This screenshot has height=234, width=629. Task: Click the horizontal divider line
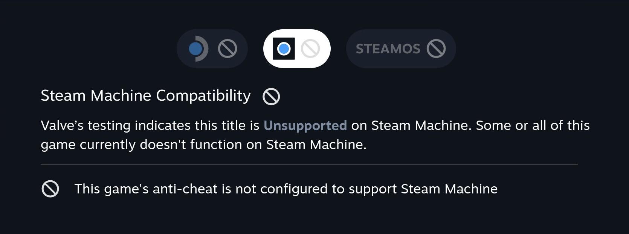[x=309, y=164]
